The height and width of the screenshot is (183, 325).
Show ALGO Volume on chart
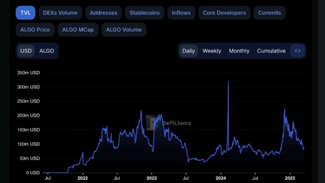pos(124,30)
